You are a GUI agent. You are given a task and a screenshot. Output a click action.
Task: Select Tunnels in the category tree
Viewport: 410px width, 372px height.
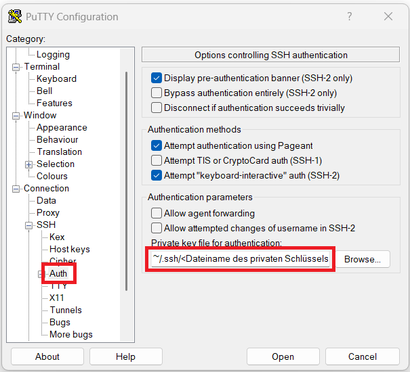click(66, 310)
